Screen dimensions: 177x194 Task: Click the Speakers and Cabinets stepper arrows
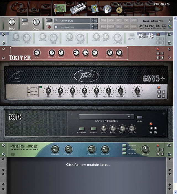tap(132, 117)
